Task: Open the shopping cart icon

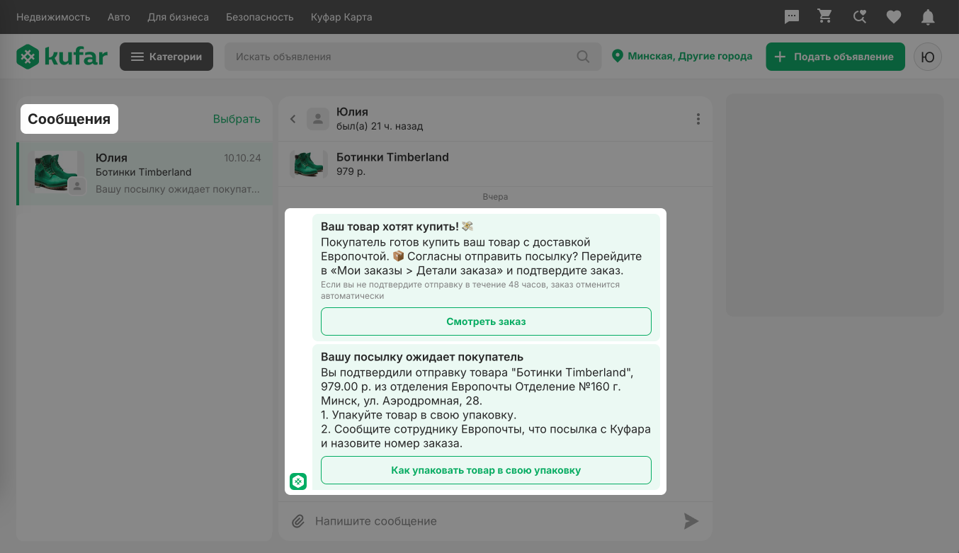Action: [825, 16]
